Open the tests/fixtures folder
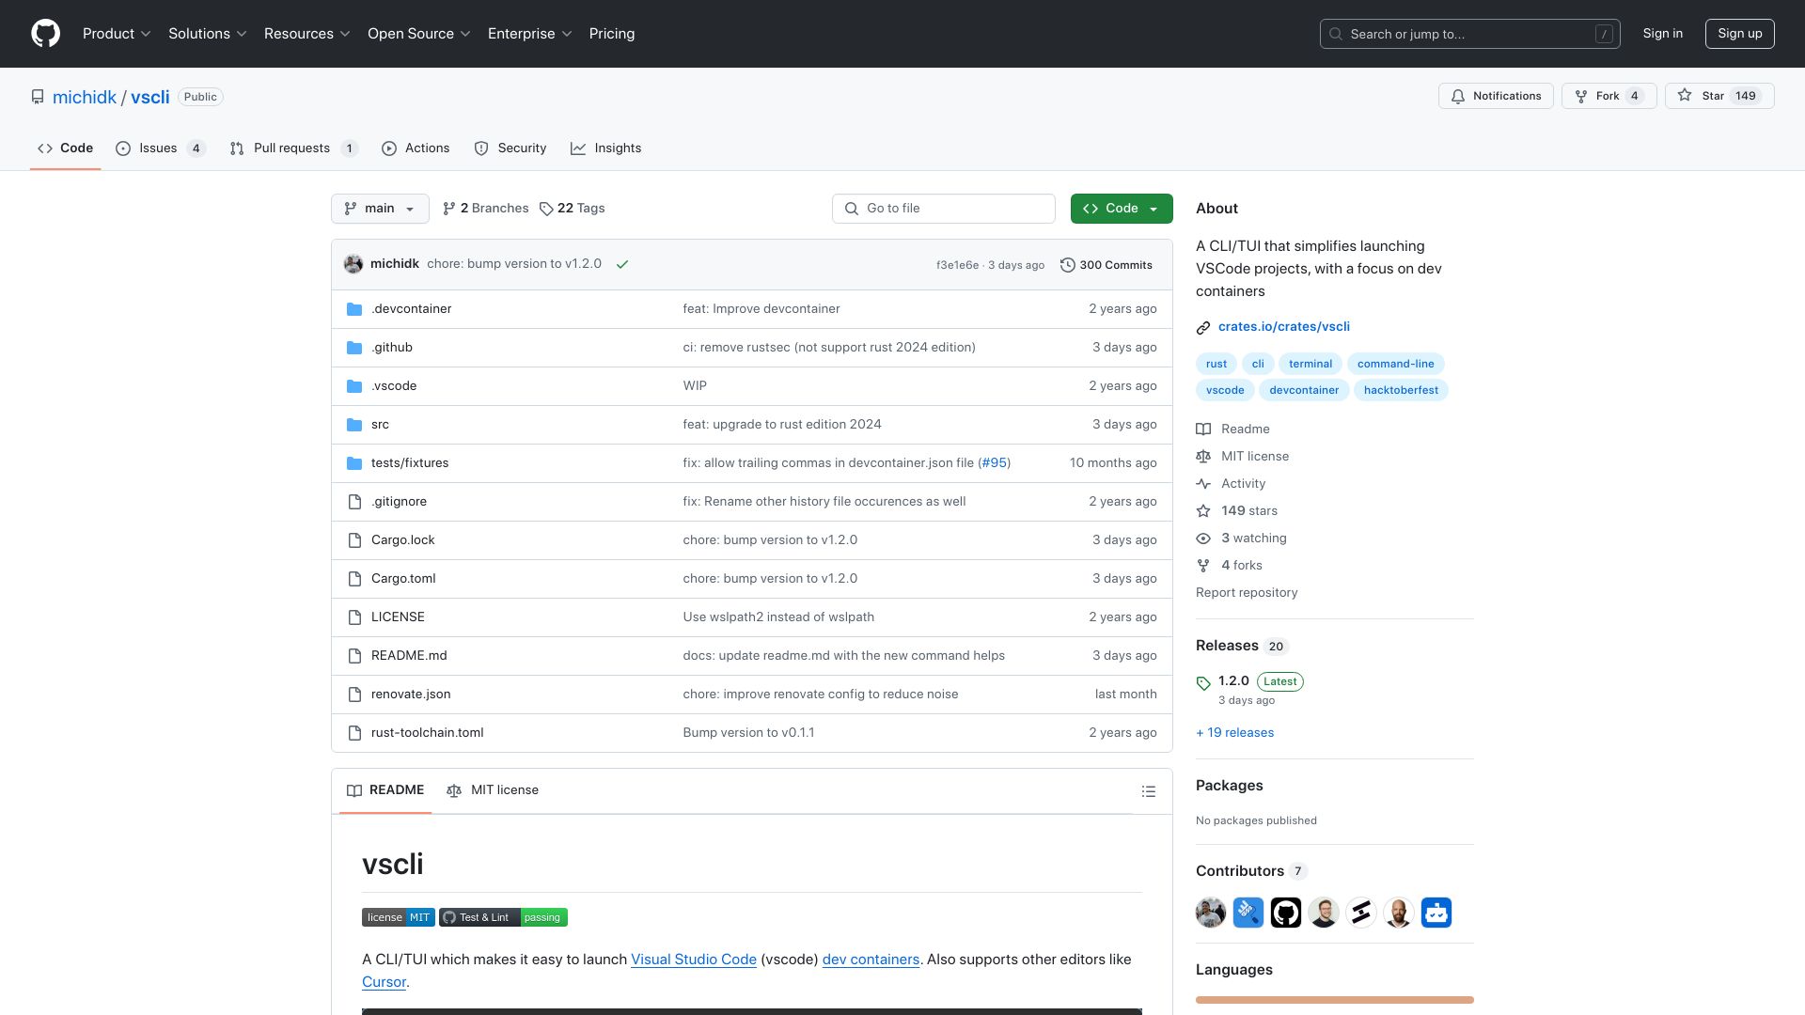 pos(410,463)
